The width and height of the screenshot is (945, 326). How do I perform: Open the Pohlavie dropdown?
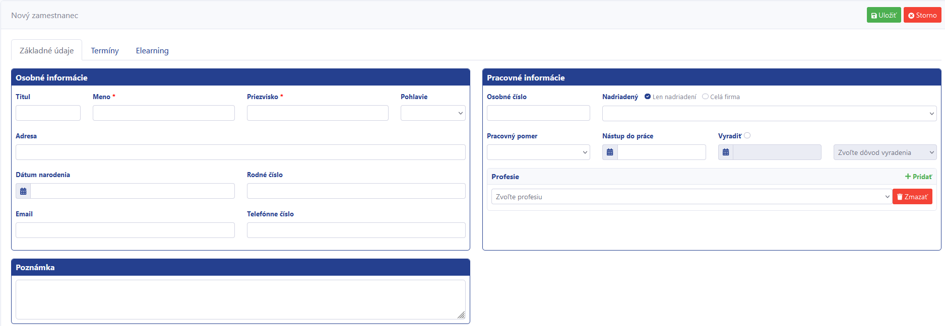click(433, 113)
